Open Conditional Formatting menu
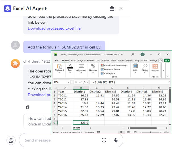The width and height of the screenshot is (172, 150). pyautogui.click(x=114, y=65)
